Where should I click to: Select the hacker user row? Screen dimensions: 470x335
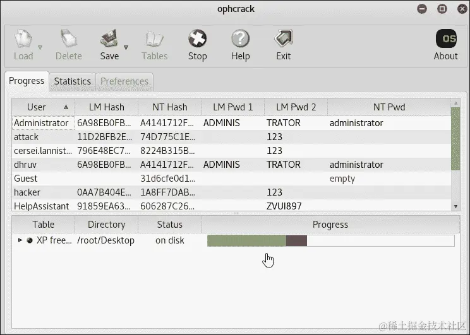(x=231, y=192)
